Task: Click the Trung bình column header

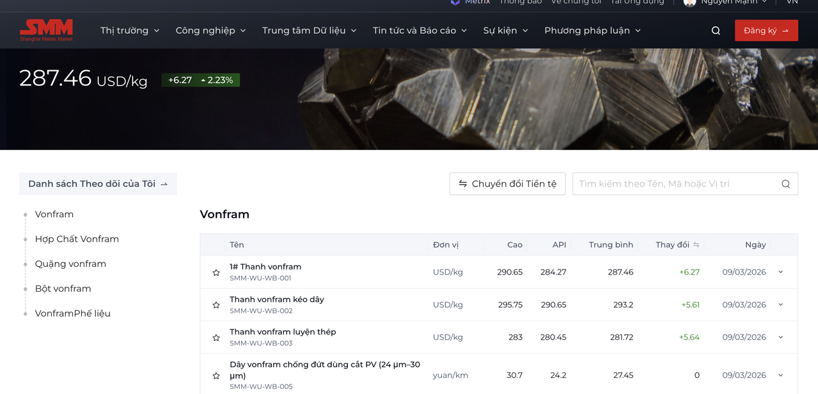Action: coord(611,245)
